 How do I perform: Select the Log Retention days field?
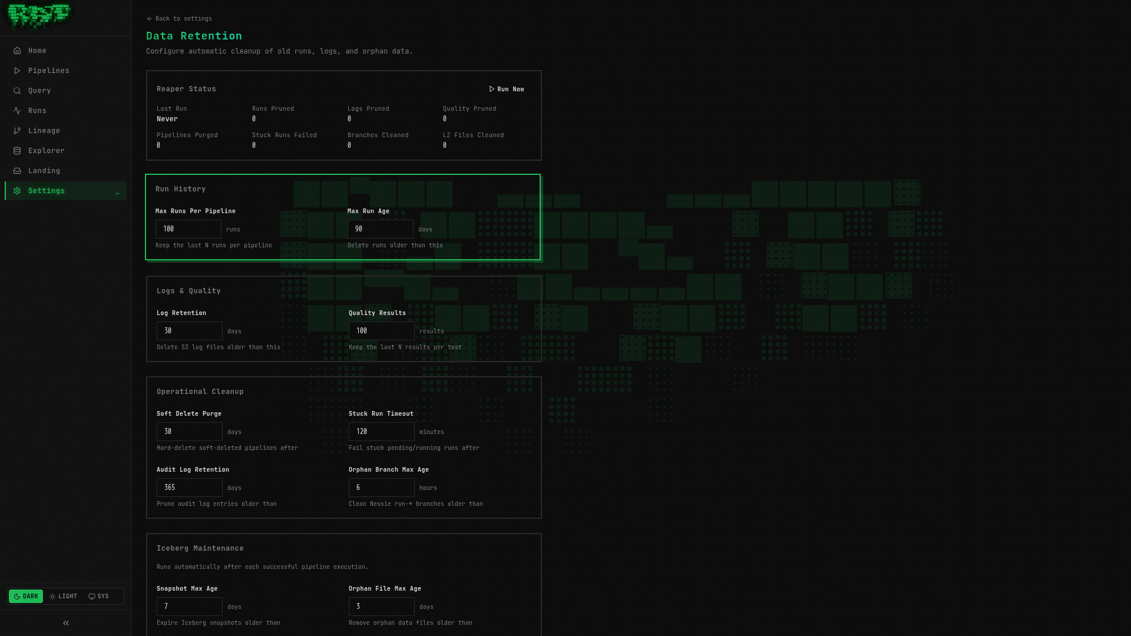click(x=189, y=330)
